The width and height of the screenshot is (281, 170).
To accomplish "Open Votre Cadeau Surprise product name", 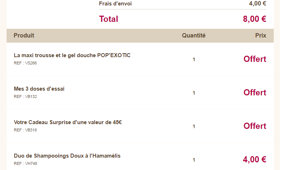I will click(68, 122).
